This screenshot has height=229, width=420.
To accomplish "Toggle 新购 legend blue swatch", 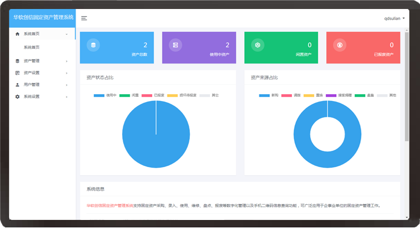I will pyautogui.click(x=264, y=95).
